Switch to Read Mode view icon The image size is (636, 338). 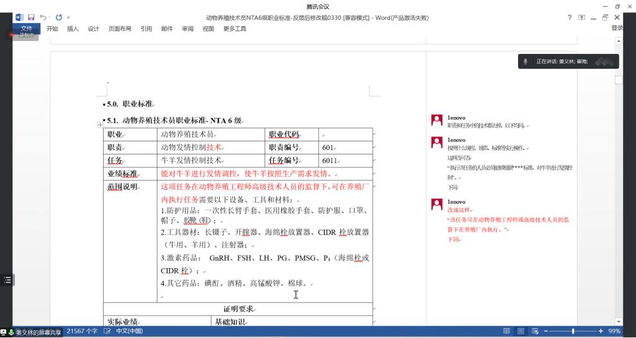(x=507, y=331)
